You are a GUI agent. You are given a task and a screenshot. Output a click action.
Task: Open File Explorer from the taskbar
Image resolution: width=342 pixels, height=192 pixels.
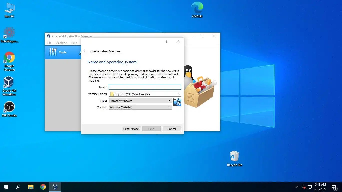click(31, 187)
